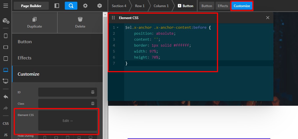Open the hamburger menu in top-left corner
298x139 pixels.
coord(6,6)
